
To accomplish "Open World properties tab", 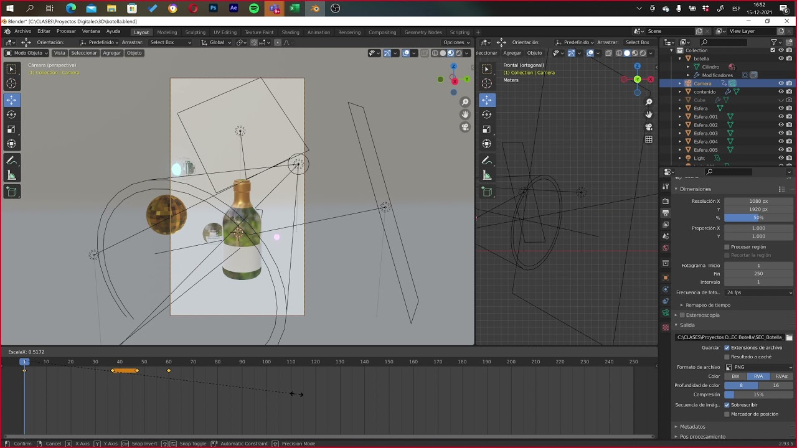I will coord(666,248).
